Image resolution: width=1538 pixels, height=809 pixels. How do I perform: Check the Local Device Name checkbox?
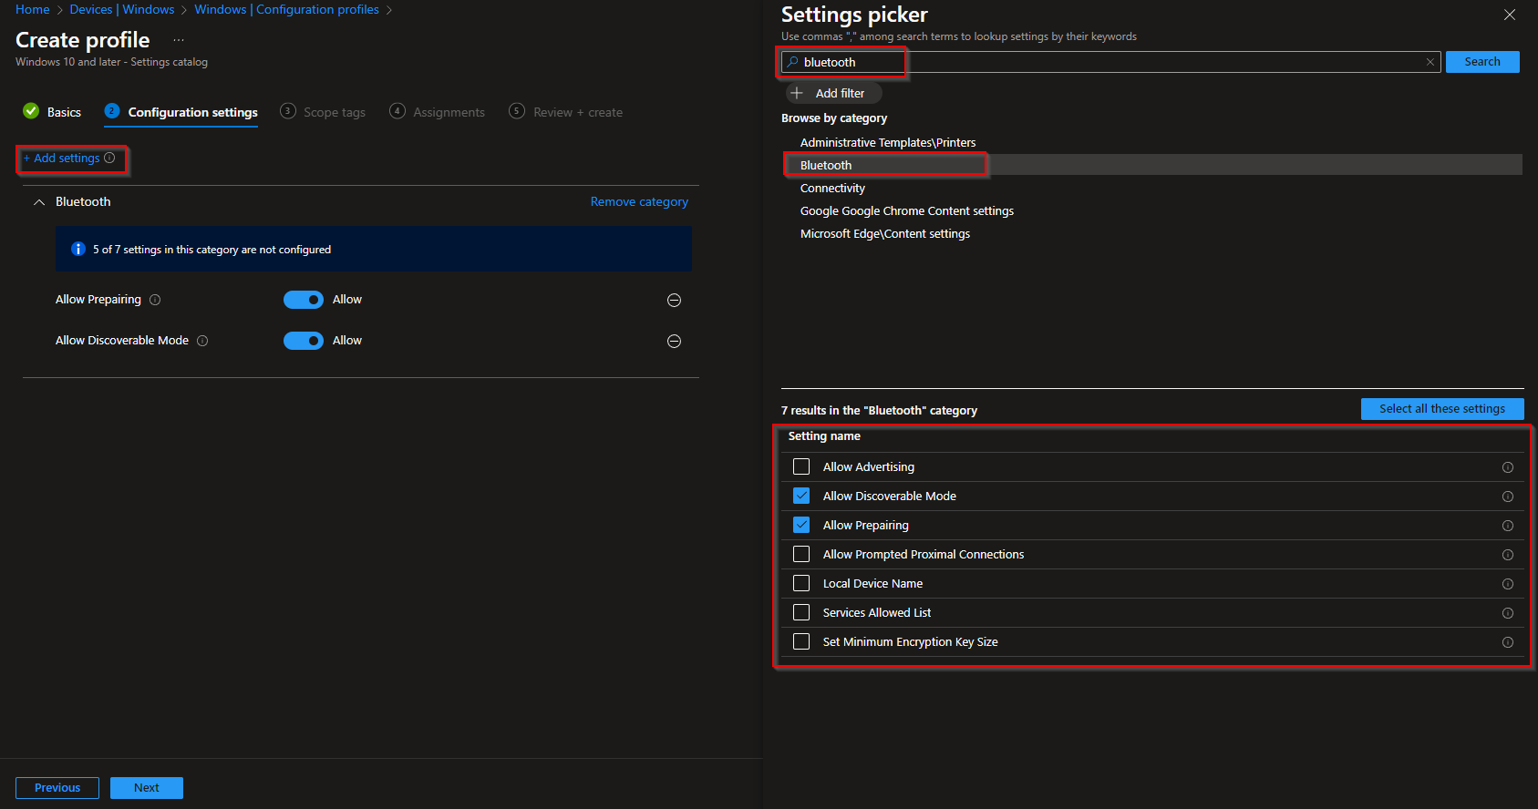tap(801, 583)
